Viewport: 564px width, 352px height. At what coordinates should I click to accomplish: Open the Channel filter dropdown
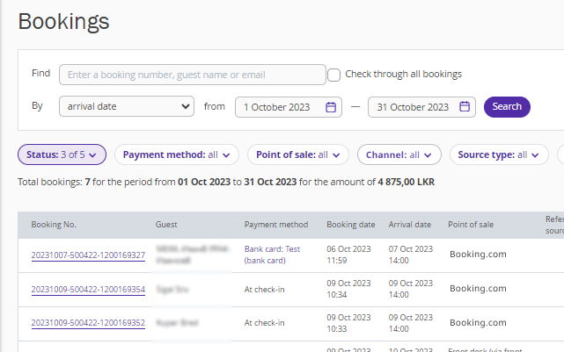click(x=399, y=155)
